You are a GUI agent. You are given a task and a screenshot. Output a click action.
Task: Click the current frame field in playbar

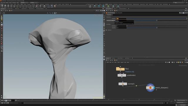pyautogui.click(x=13, y=100)
